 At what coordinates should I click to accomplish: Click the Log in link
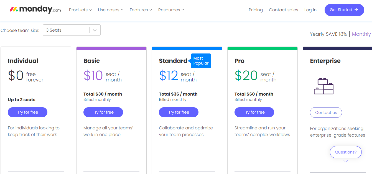pyautogui.click(x=310, y=10)
